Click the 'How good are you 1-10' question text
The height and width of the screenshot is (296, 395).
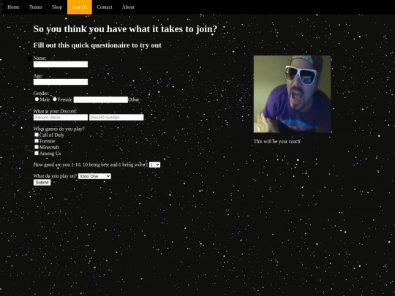click(91, 165)
